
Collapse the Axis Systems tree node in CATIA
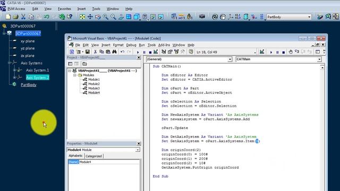tap(9, 63)
